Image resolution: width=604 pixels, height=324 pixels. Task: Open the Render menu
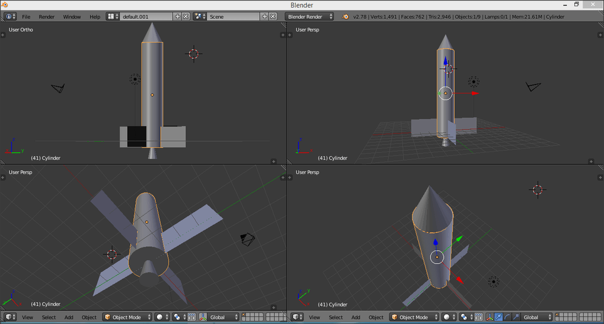tap(46, 16)
